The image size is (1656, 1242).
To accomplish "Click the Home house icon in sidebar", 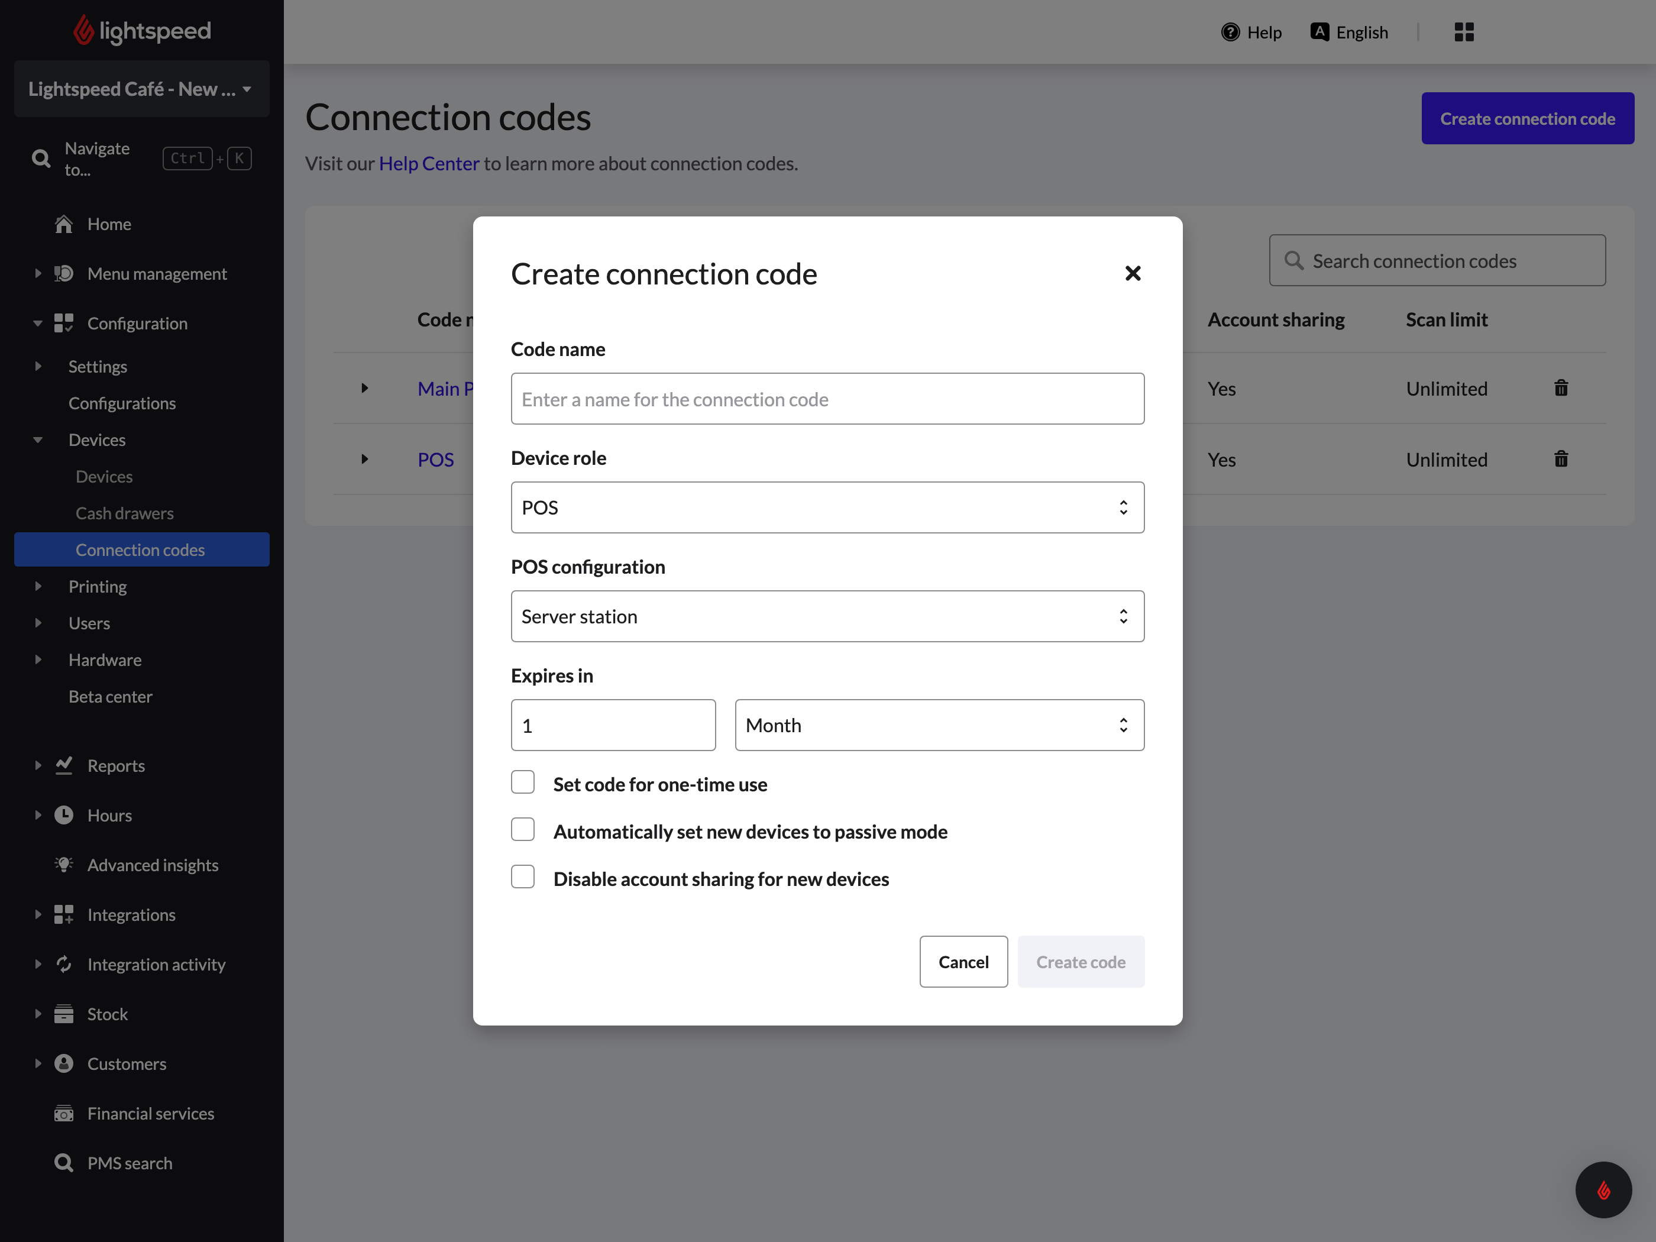I will coord(64,224).
